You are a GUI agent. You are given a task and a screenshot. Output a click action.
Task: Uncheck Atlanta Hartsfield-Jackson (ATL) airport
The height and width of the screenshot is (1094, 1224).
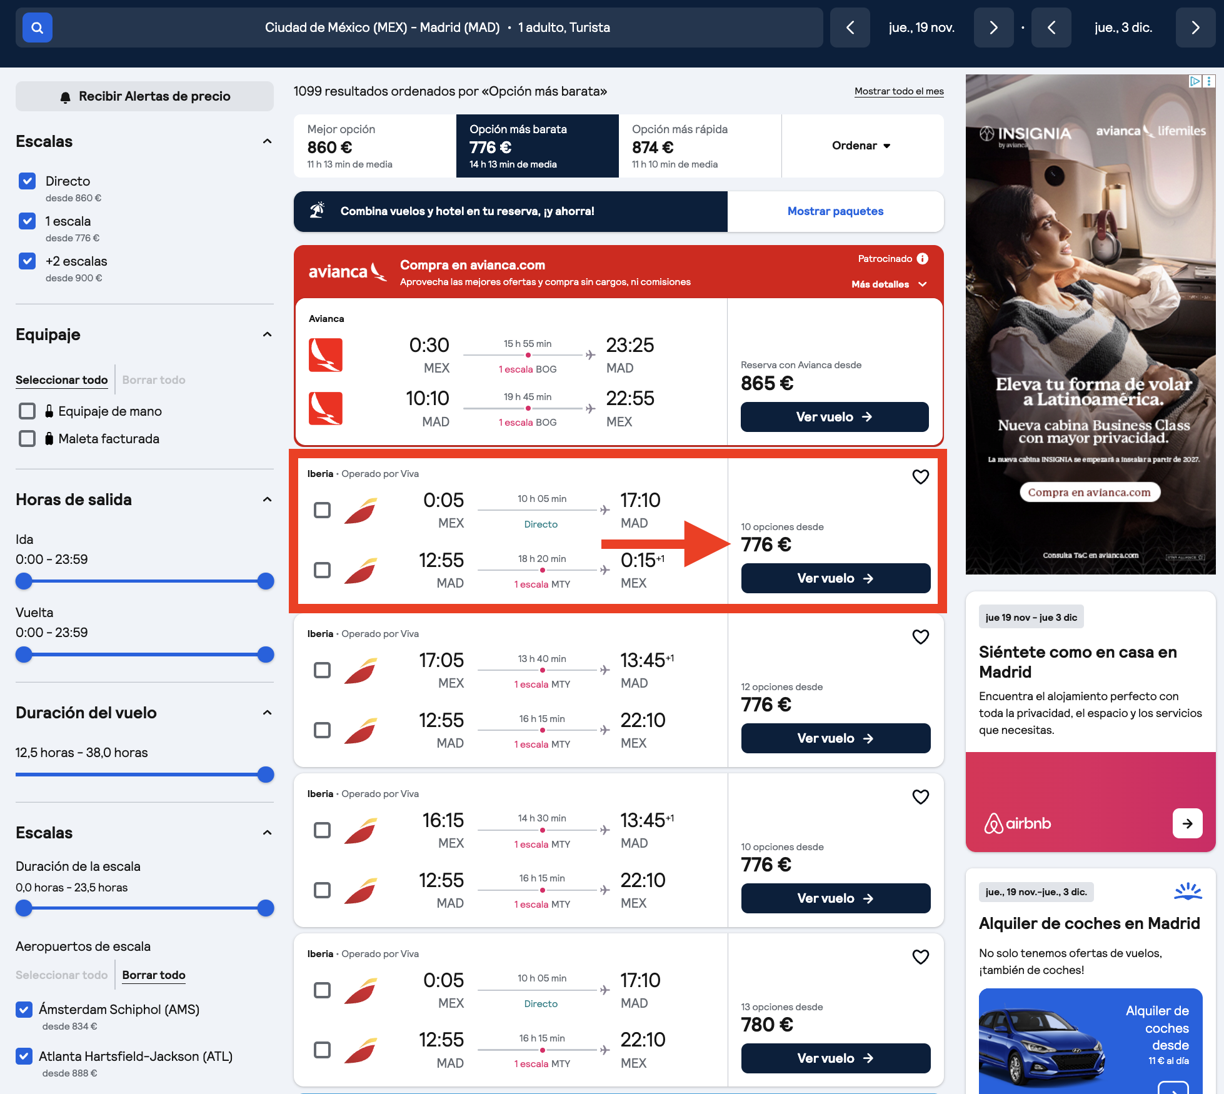coord(24,1056)
